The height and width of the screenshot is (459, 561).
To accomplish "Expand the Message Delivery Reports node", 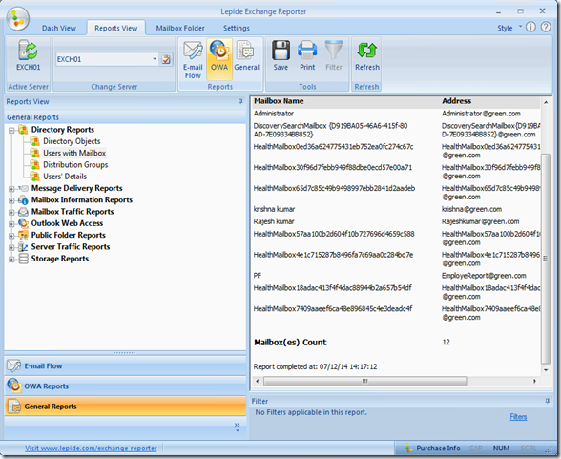I will pos(11,189).
